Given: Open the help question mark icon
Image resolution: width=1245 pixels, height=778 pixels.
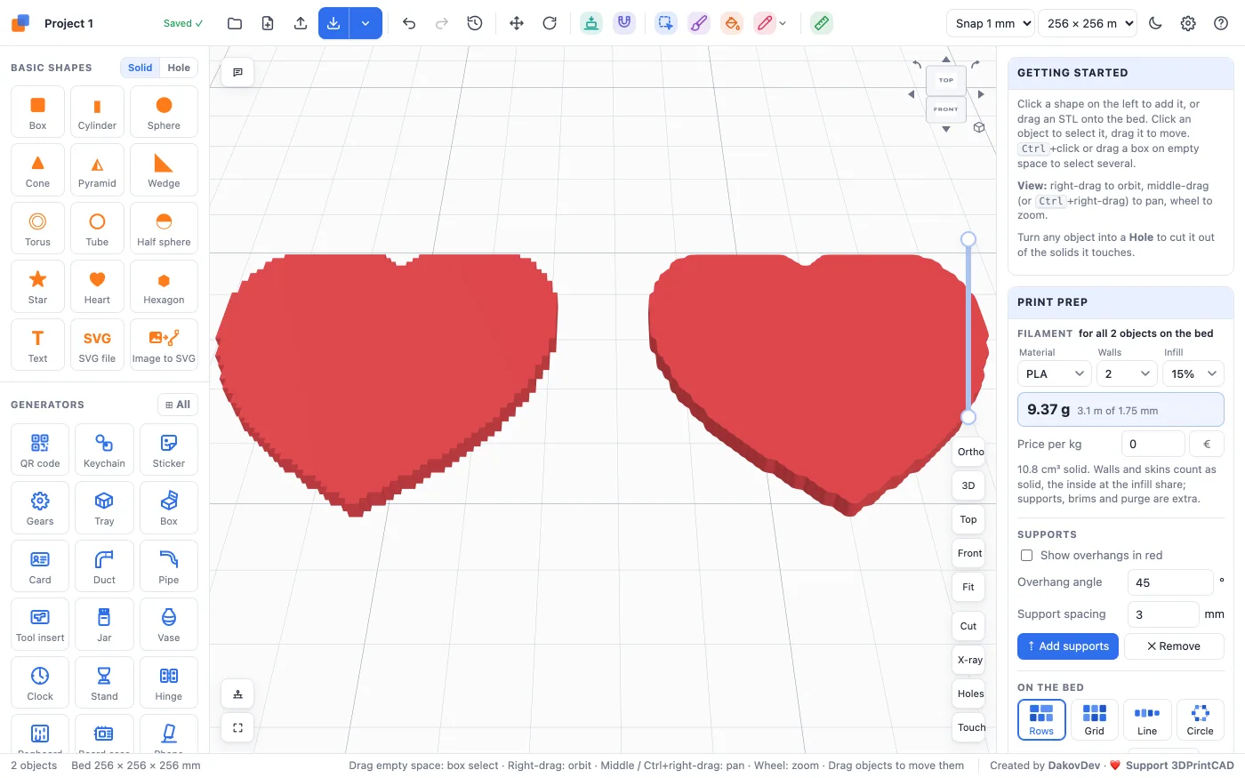Looking at the screenshot, I should point(1221,23).
